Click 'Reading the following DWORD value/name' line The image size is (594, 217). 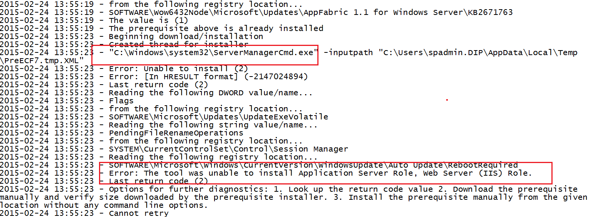click(211, 93)
